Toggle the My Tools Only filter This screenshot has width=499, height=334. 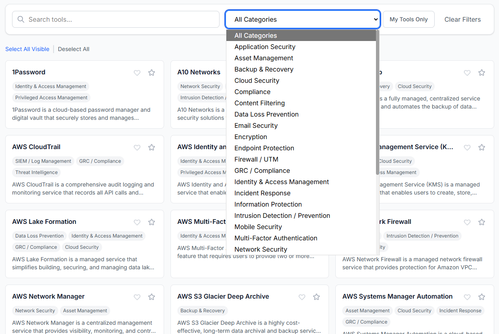pos(409,19)
